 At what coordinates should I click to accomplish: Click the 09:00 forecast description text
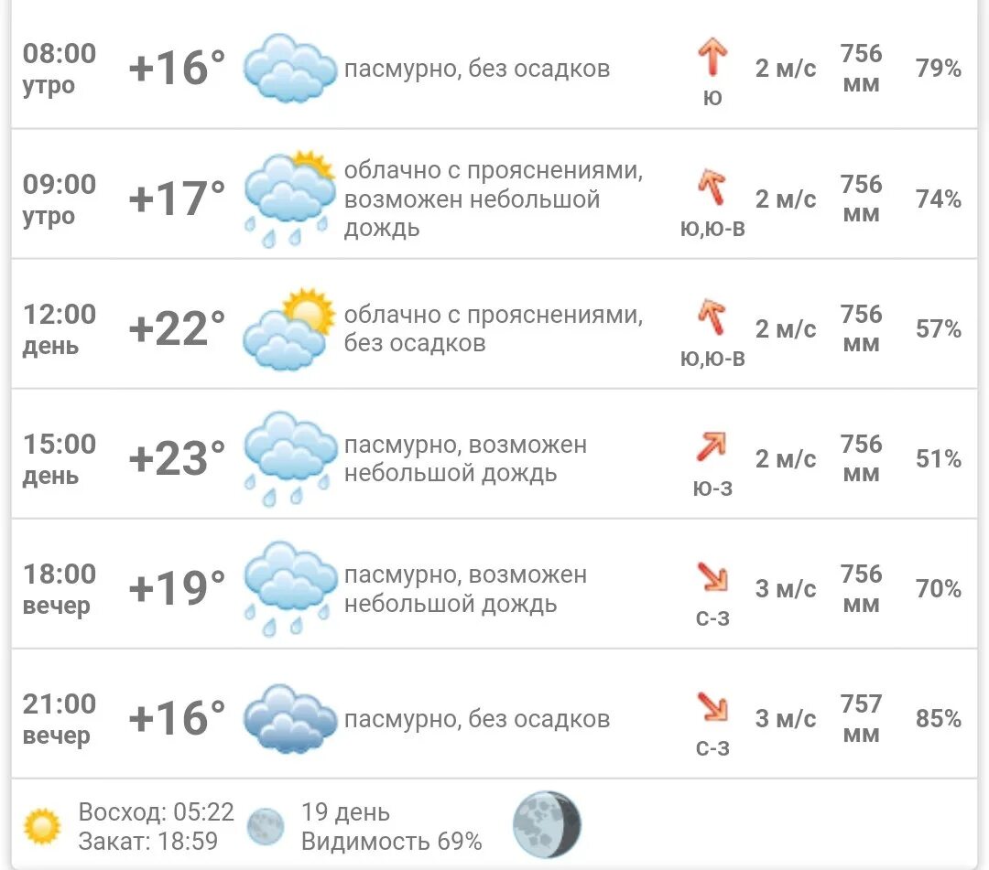(494, 199)
